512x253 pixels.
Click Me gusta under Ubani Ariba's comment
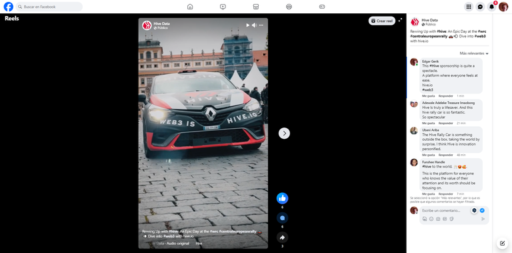pos(429,155)
